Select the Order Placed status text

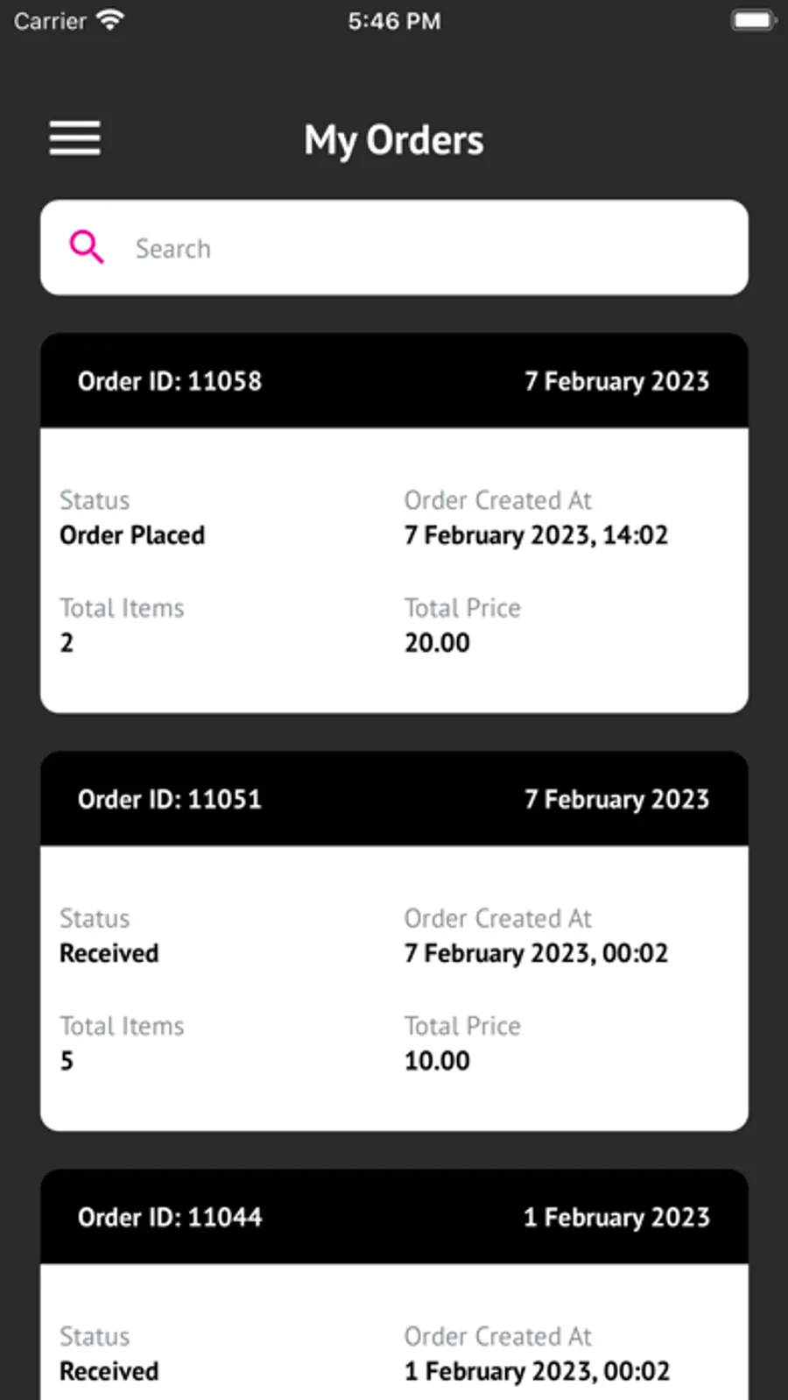point(132,535)
